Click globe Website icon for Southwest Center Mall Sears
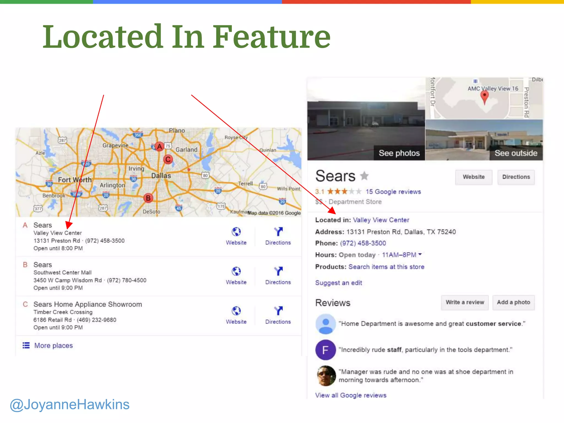564x423 pixels. click(236, 272)
